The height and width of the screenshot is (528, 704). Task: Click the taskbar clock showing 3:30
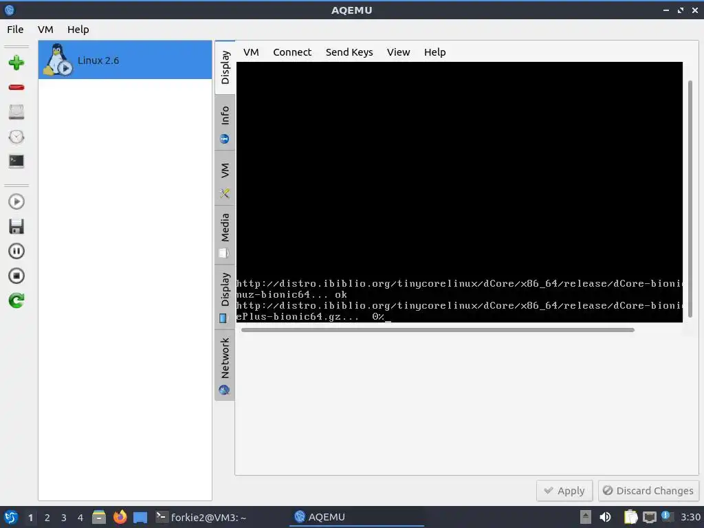(690, 517)
